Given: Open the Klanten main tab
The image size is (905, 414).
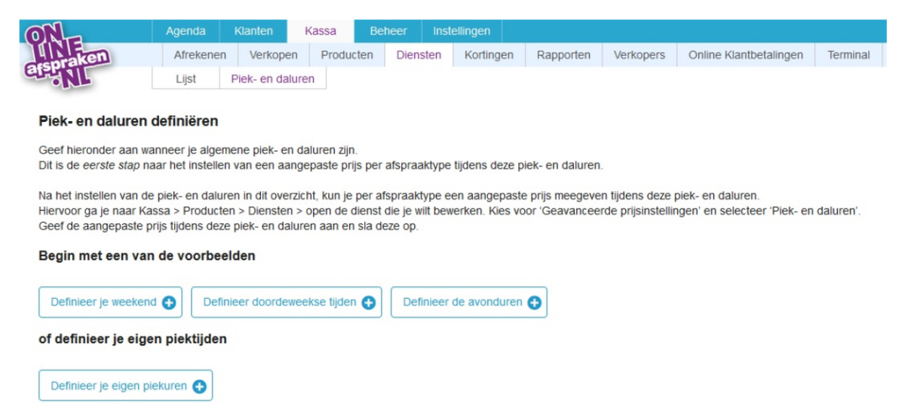Looking at the screenshot, I should pyautogui.click(x=253, y=31).
